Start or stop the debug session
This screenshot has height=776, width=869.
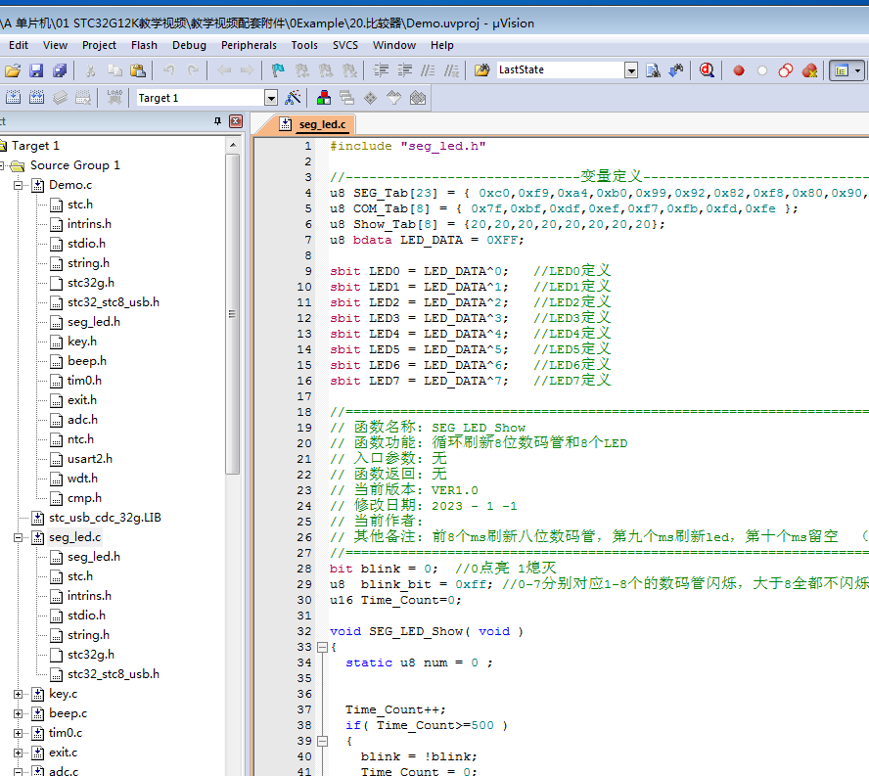point(707,70)
